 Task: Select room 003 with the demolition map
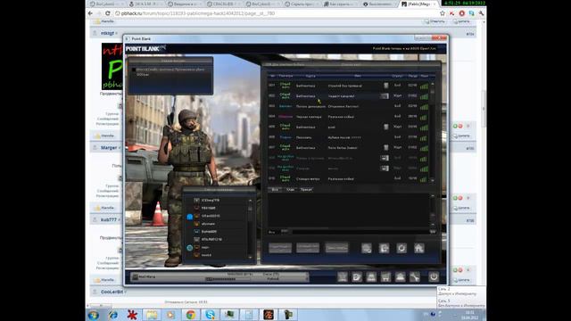pyautogui.click(x=348, y=106)
